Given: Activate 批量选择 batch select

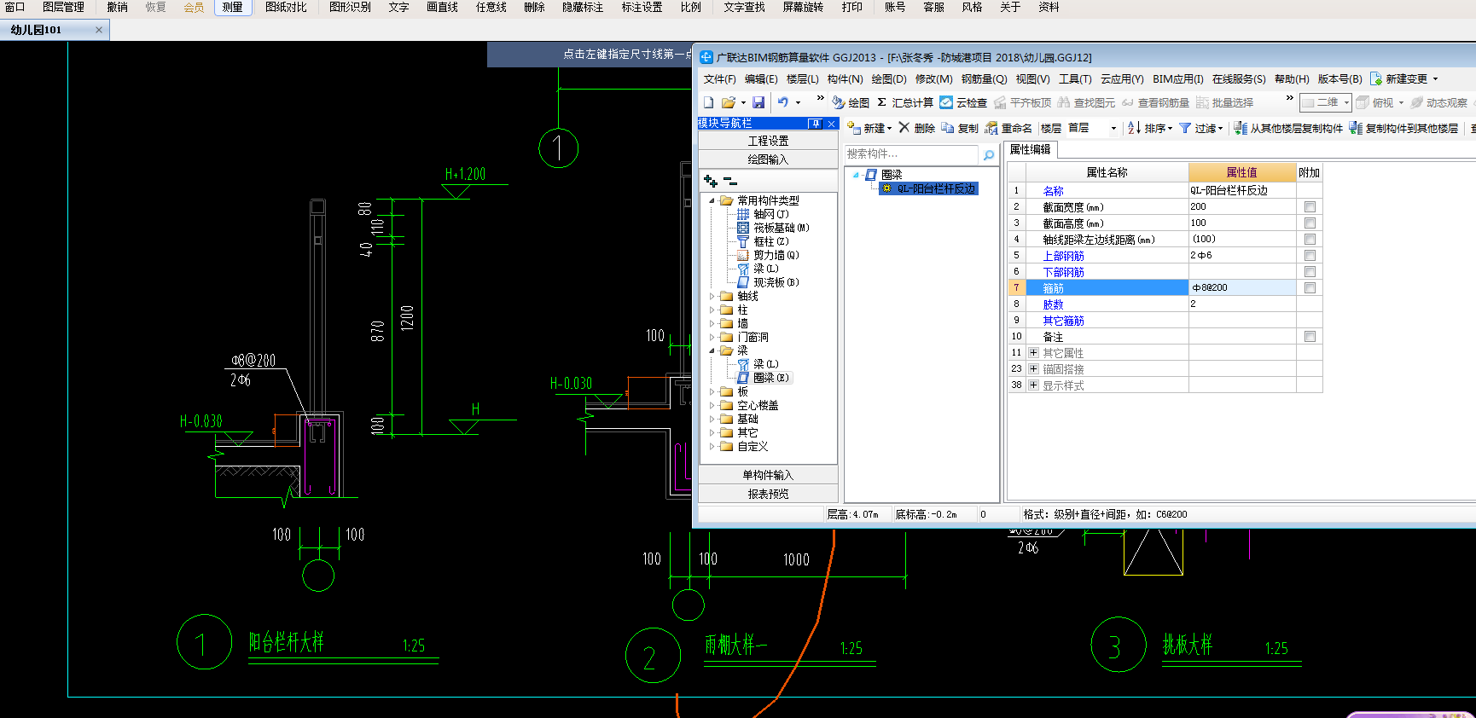Looking at the screenshot, I should (x=1224, y=102).
